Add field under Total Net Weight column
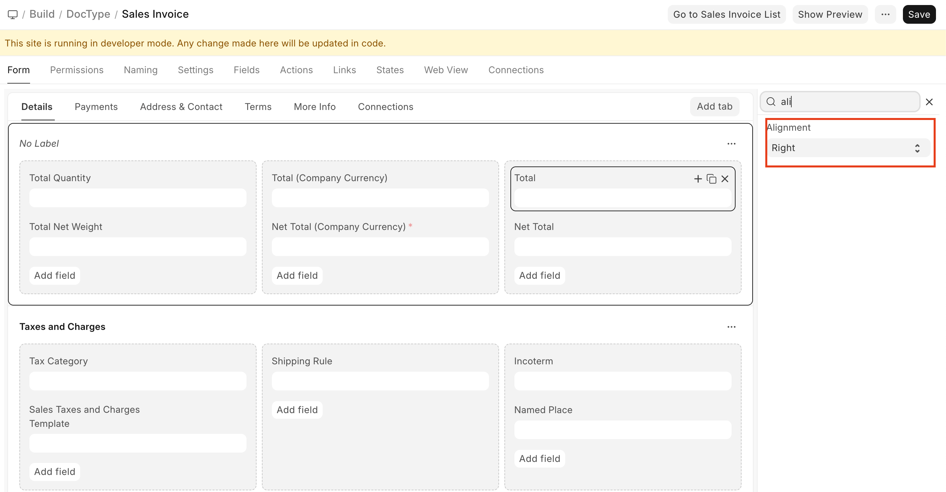Screen dimensions: 946x492 54,275
